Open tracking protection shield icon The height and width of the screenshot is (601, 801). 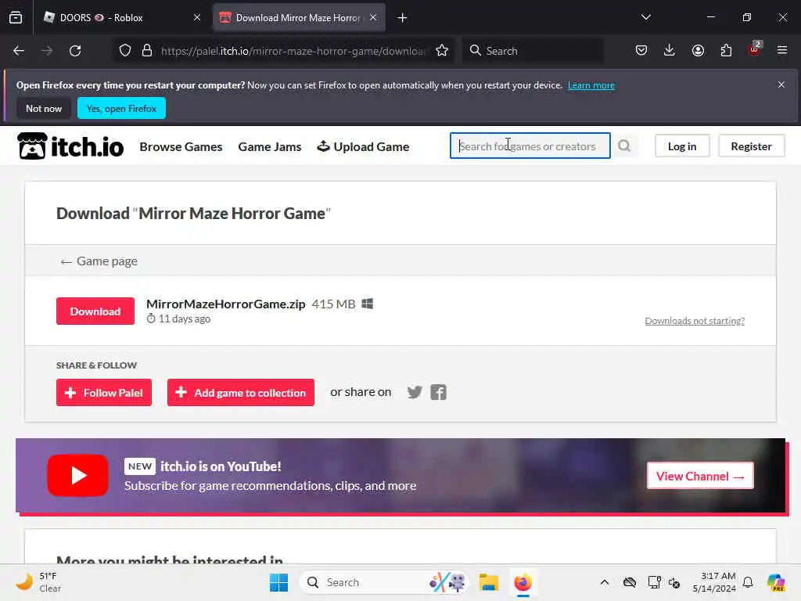click(125, 51)
